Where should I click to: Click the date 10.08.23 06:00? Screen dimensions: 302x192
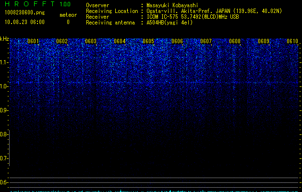click(x=24, y=22)
